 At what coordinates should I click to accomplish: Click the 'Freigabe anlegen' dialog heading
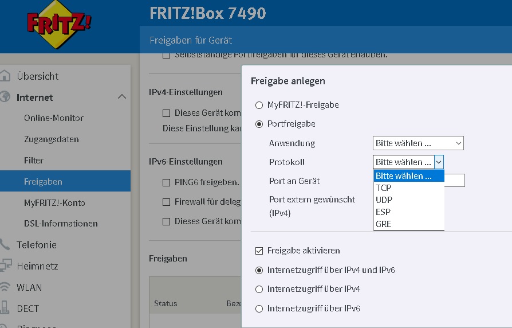[x=287, y=81]
